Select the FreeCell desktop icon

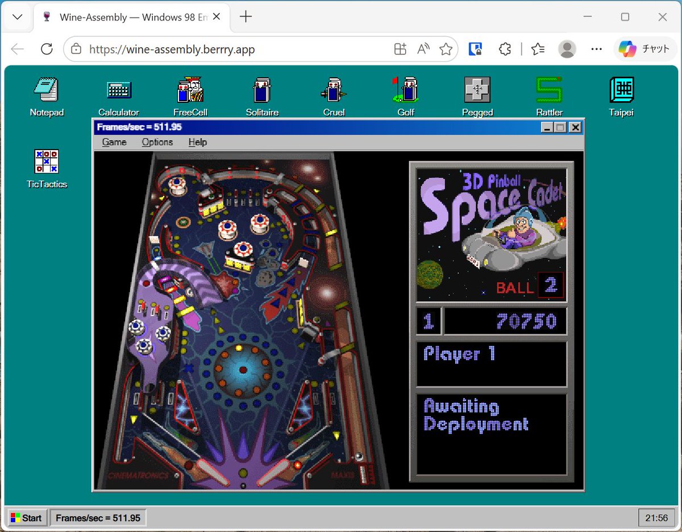(190, 96)
